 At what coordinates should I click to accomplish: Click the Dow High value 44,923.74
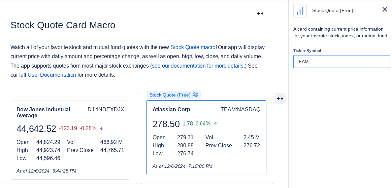[x=48, y=150]
